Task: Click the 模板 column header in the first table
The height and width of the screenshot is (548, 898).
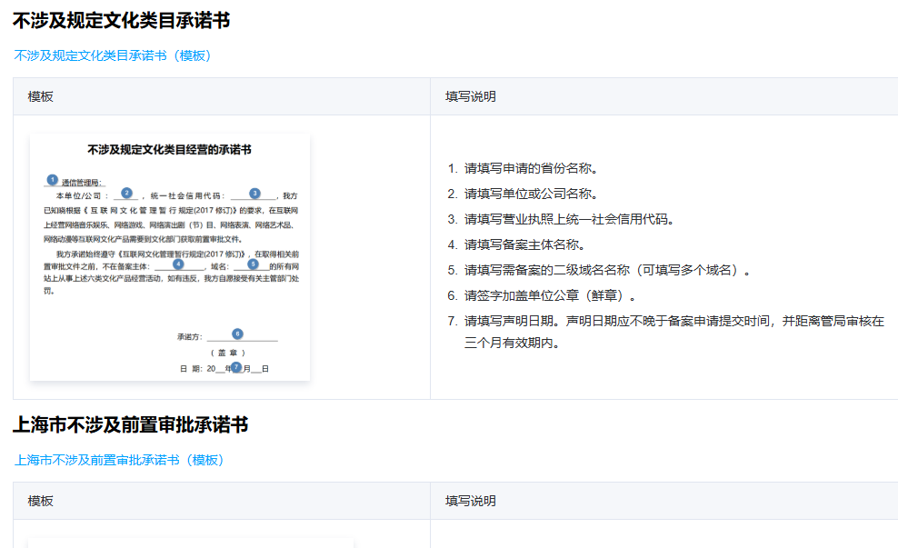Action: click(x=41, y=96)
